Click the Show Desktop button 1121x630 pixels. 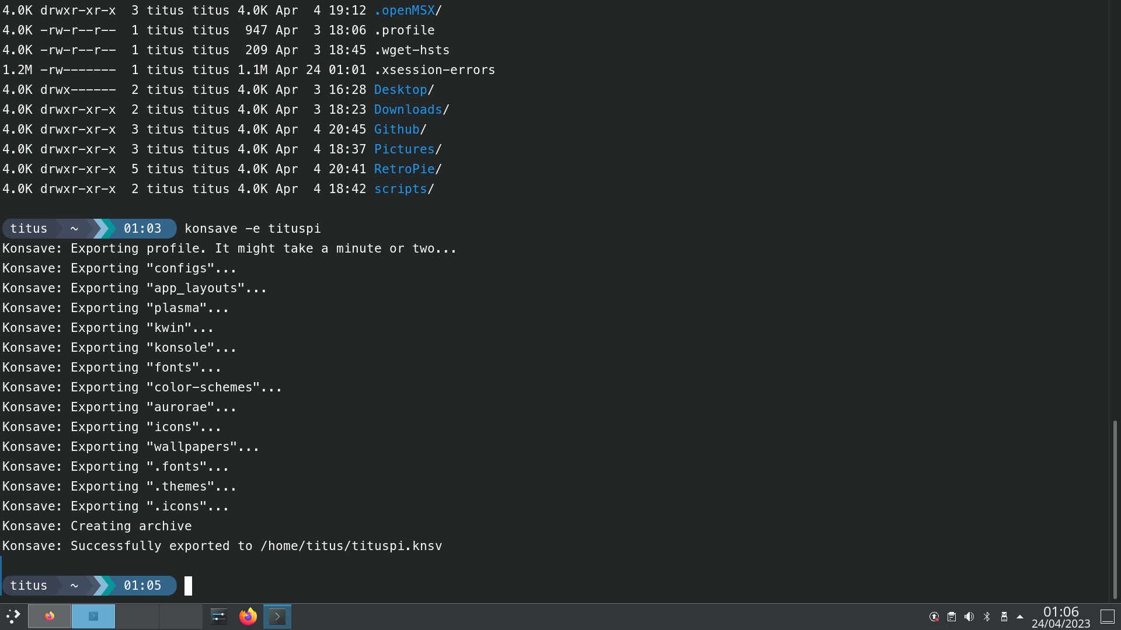(x=1108, y=617)
